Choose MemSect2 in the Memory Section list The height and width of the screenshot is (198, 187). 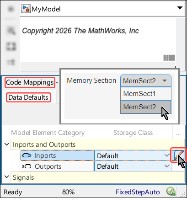(146, 107)
